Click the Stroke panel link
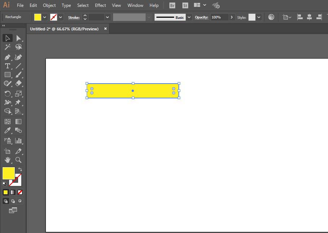328x233 pixels. click(x=74, y=18)
